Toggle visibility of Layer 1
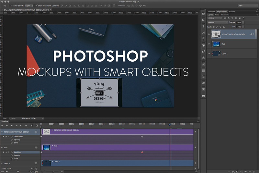 pyautogui.click(x=209, y=54)
